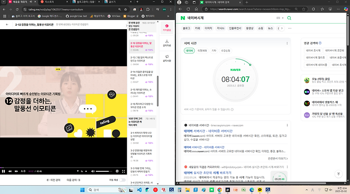Mute the video player volume
This screenshot has height=194, width=350.
(x=93, y=171)
